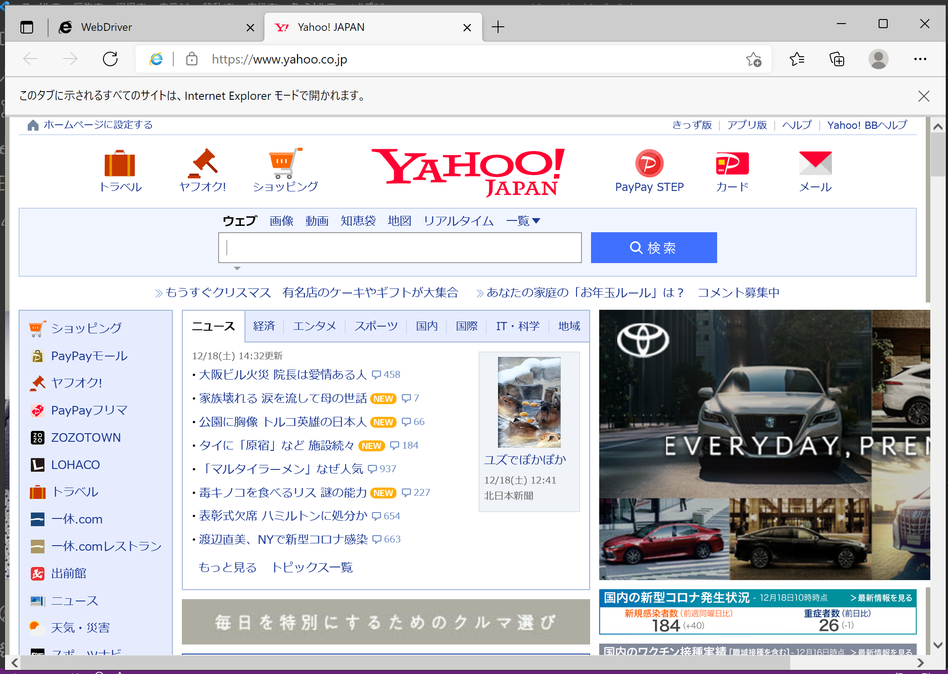This screenshot has height=674, width=948.
Task: Add this page to favorites star icon
Action: coord(753,59)
